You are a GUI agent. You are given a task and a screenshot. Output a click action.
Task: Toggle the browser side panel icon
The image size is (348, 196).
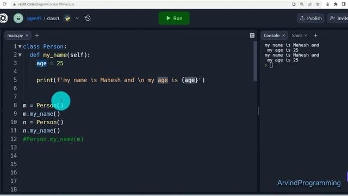coord(344,4)
